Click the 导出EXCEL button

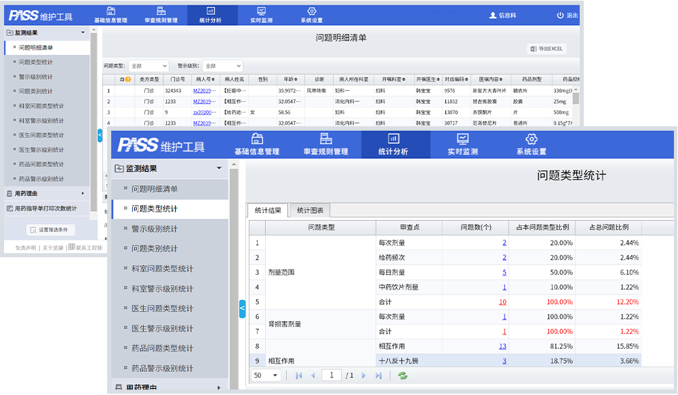[x=546, y=49]
